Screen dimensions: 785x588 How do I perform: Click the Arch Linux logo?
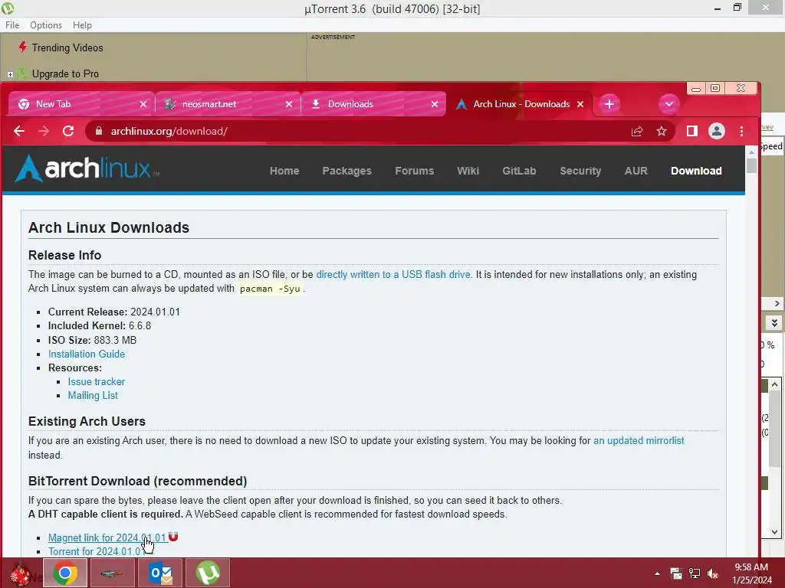tap(87, 168)
